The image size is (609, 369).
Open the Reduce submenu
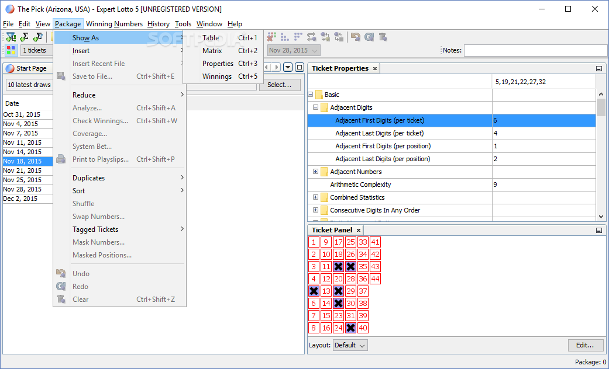(x=119, y=95)
